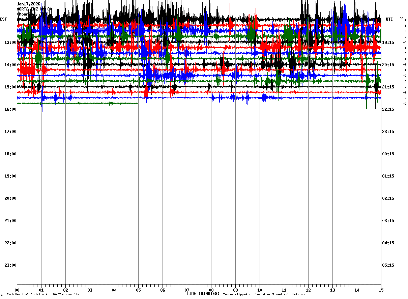
Task: Click the 13:00 CST time label
Action: point(10,43)
